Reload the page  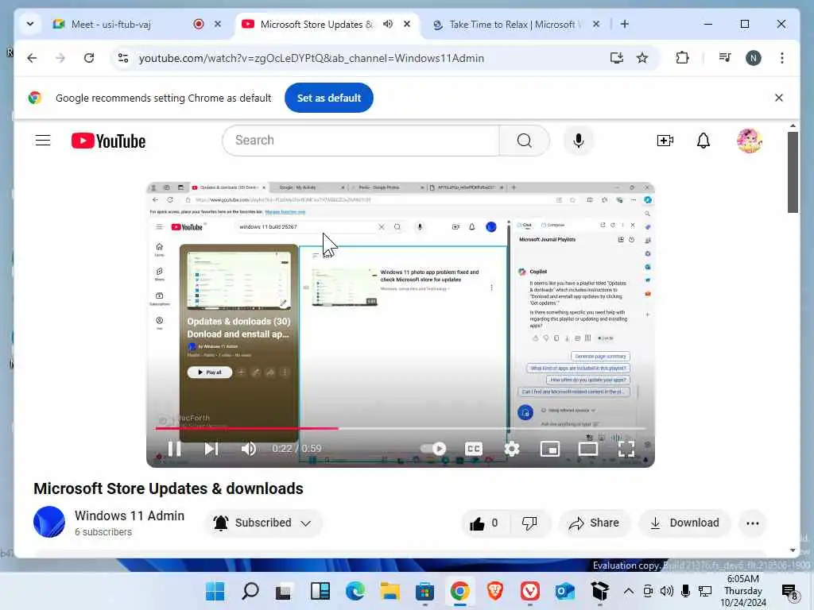(x=89, y=58)
